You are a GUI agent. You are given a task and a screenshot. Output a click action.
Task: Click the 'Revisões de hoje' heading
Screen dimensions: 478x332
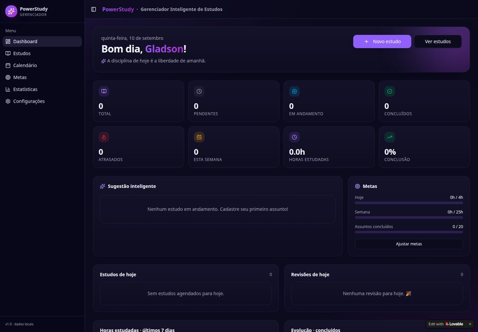(310, 275)
